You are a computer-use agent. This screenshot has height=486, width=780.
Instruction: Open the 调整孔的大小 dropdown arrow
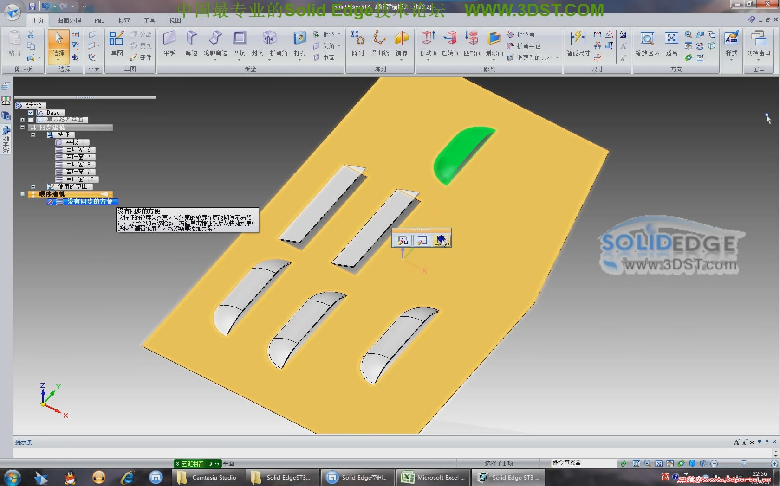pos(557,58)
